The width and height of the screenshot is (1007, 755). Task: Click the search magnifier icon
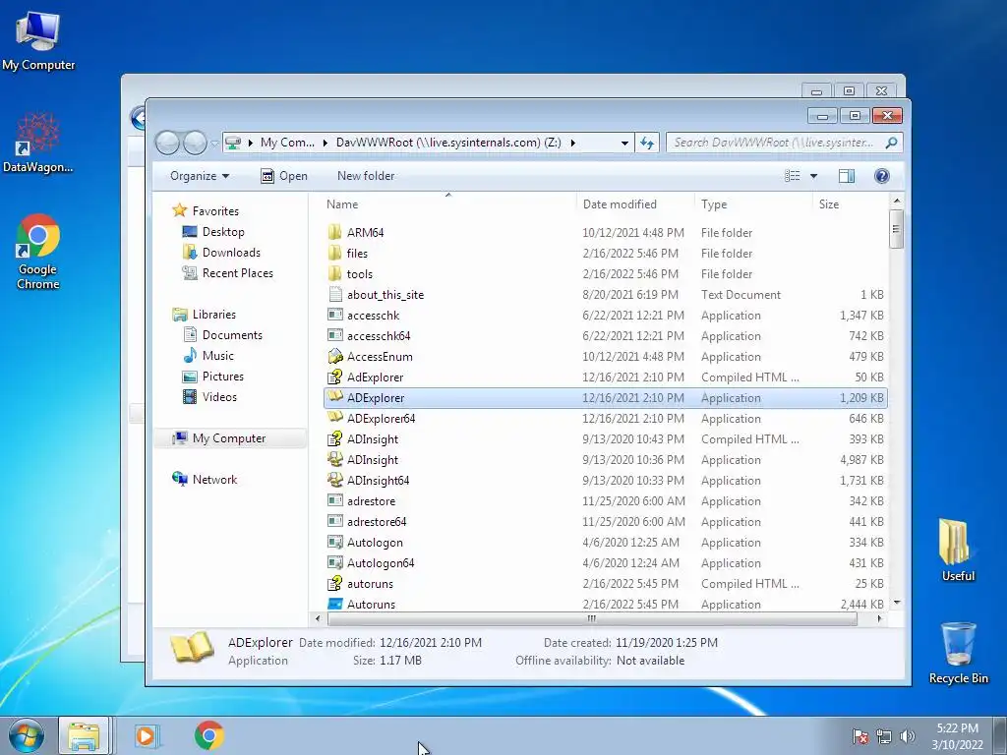click(x=891, y=143)
